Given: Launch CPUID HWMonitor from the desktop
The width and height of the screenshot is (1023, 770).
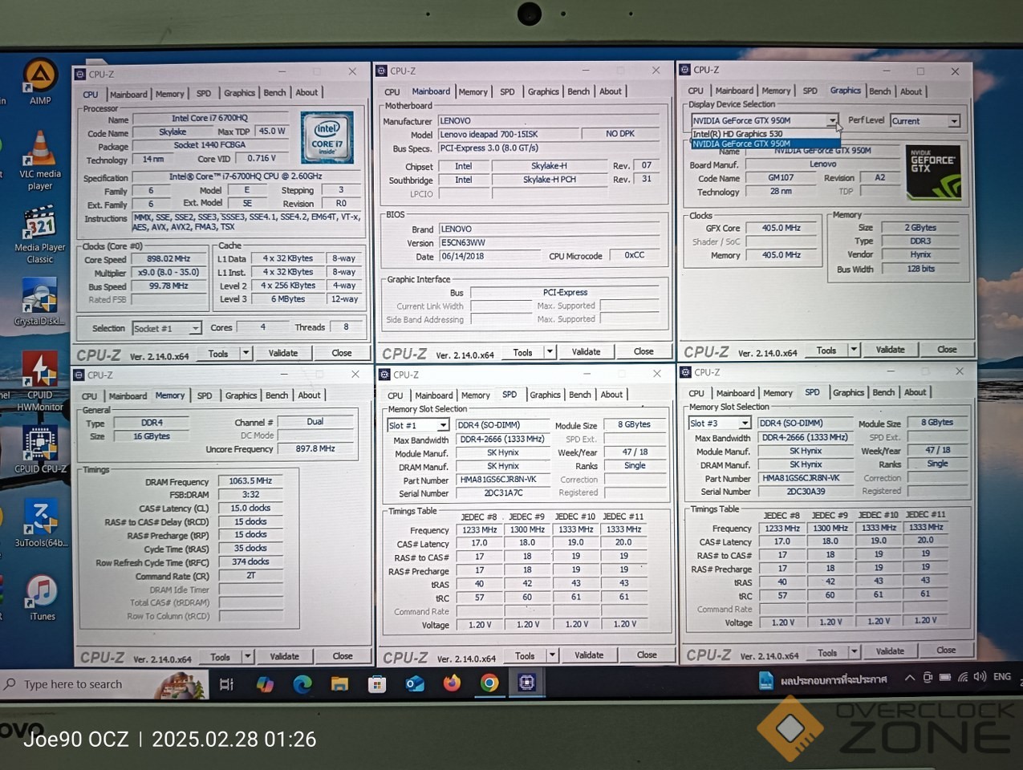Looking at the screenshot, I should coord(39,381).
